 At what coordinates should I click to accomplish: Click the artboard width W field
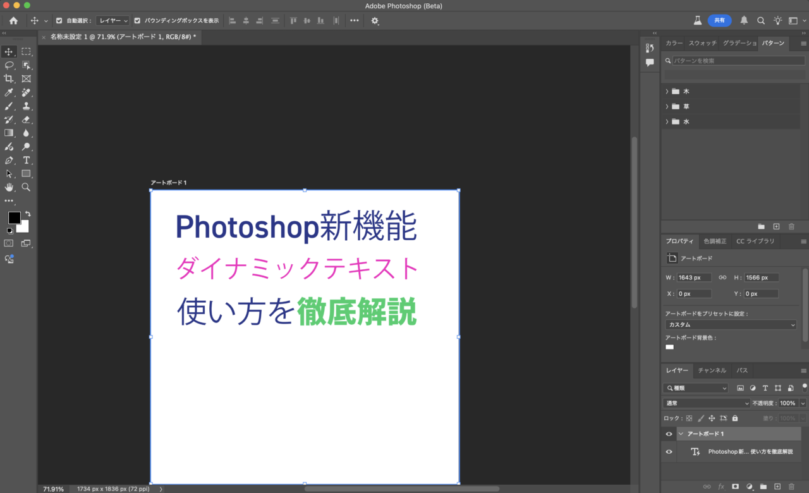[694, 277]
